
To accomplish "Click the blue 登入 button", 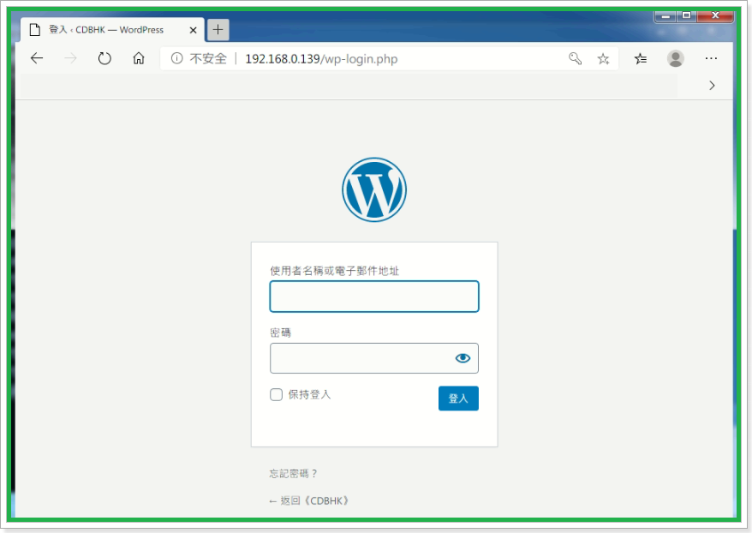I will (458, 398).
